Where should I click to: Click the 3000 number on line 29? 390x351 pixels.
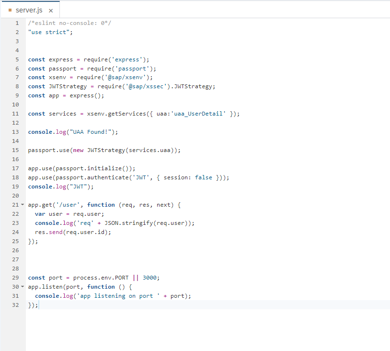pos(149,278)
